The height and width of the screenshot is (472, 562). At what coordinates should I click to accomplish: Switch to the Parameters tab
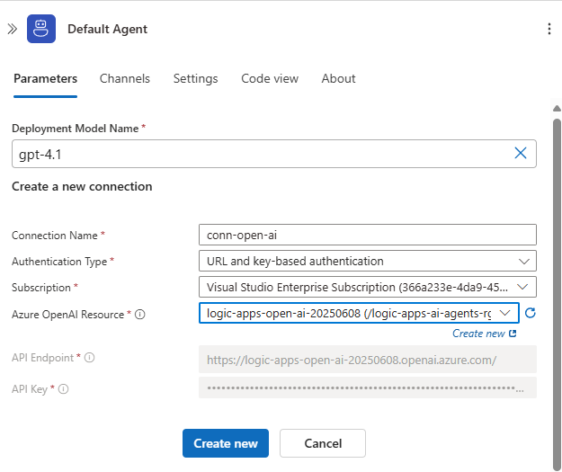tap(45, 79)
